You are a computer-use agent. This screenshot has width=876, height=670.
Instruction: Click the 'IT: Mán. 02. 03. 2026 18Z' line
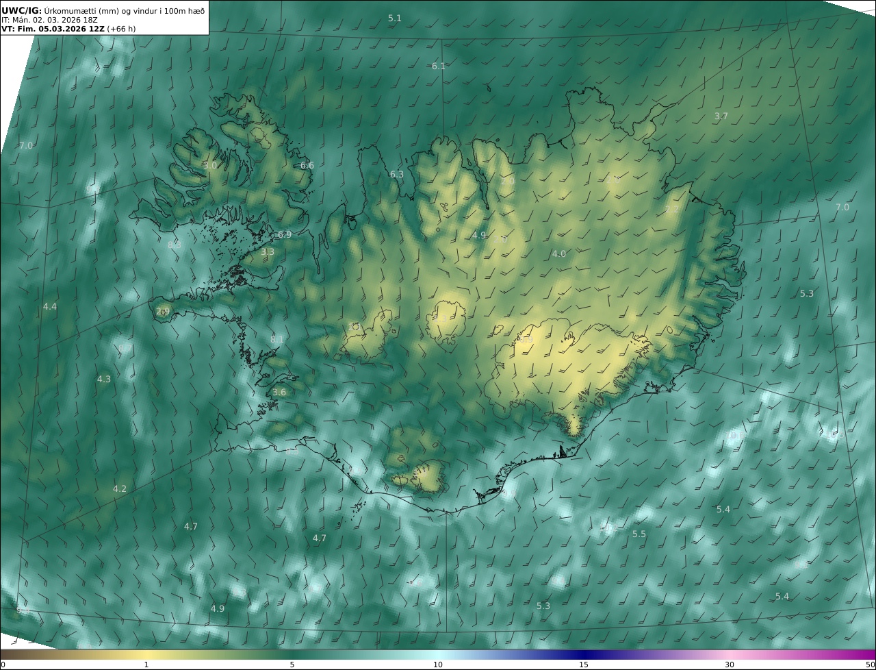50,21
